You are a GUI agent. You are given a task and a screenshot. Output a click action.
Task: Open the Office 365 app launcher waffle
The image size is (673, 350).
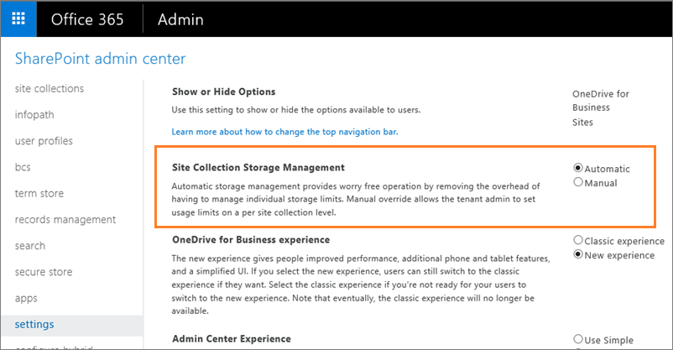[x=18, y=18]
